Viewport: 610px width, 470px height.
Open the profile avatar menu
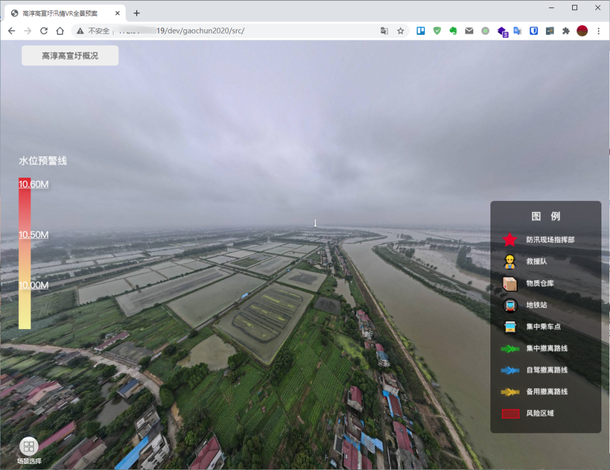(x=582, y=31)
